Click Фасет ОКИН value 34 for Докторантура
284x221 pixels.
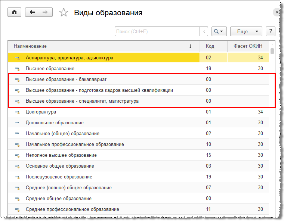tap(260, 112)
